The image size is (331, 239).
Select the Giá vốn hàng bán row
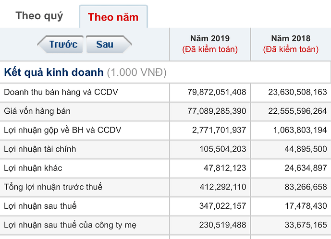click(37, 111)
